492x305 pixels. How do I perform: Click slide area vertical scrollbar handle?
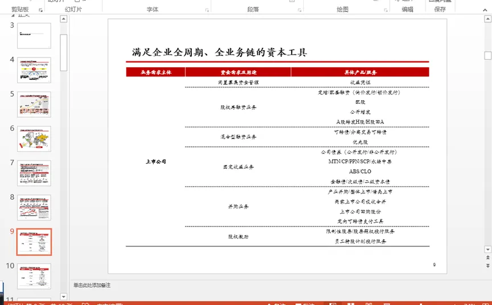click(487, 56)
